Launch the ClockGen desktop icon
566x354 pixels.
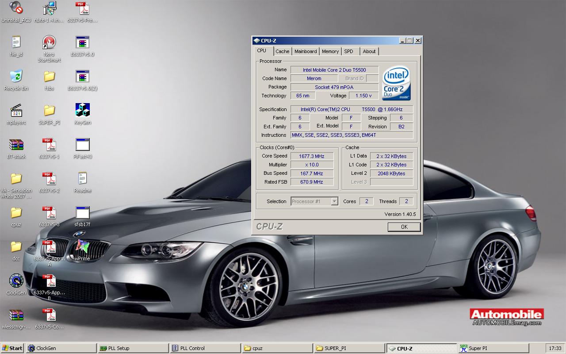coord(16,281)
